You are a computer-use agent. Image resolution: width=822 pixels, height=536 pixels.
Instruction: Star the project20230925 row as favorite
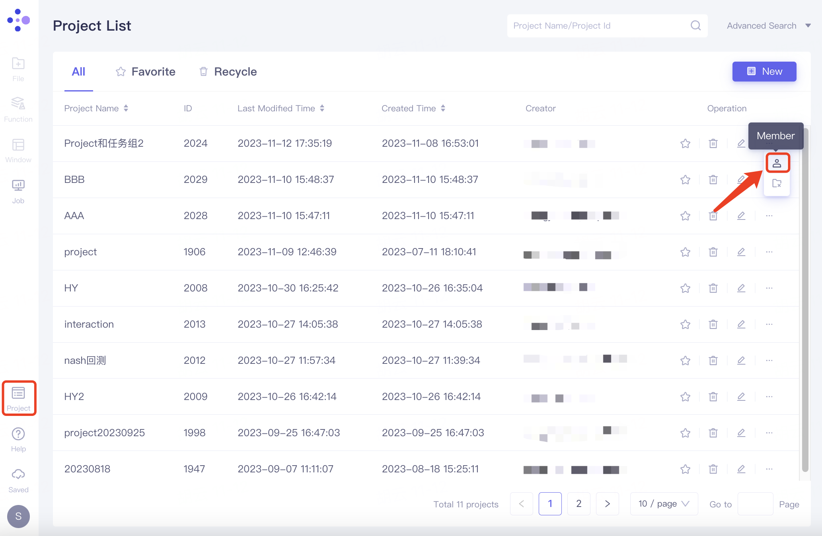(x=685, y=433)
